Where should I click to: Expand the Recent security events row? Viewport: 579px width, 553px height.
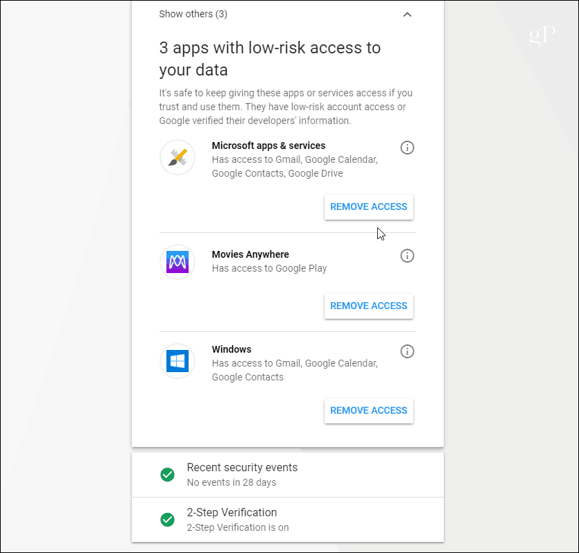288,475
